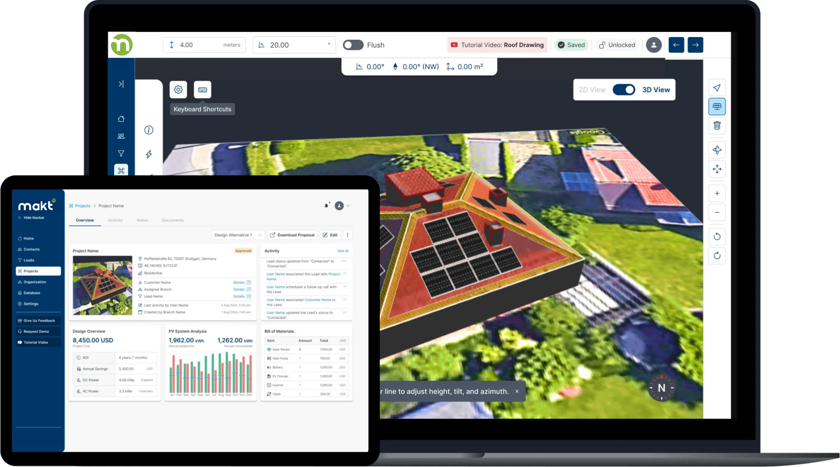Click the north compass indicator

tap(661, 388)
